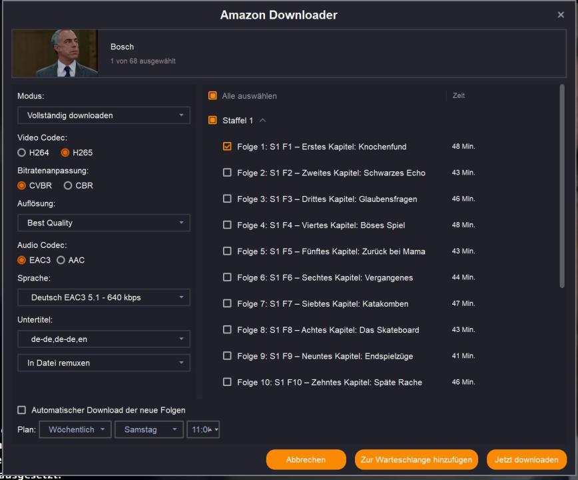The image size is (578, 480).
Task: Click 'Zur Warteschlange hinzufügen' button
Action: (x=416, y=460)
